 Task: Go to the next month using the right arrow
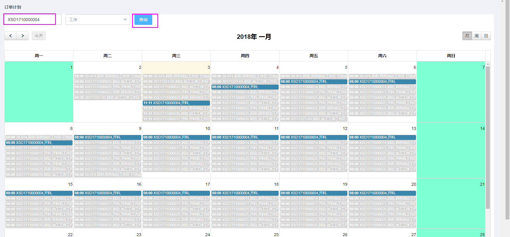point(23,36)
